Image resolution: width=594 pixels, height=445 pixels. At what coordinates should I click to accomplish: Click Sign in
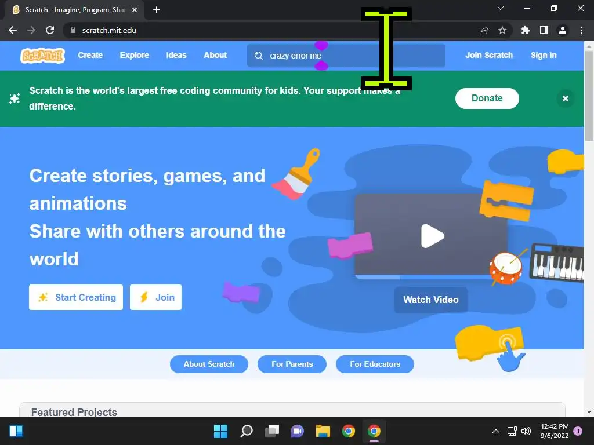coord(544,55)
